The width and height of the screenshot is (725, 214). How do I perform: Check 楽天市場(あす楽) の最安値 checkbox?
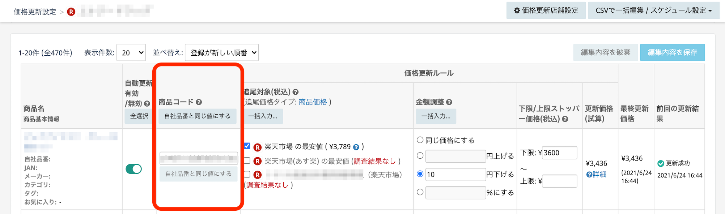(x=247, y=161)
